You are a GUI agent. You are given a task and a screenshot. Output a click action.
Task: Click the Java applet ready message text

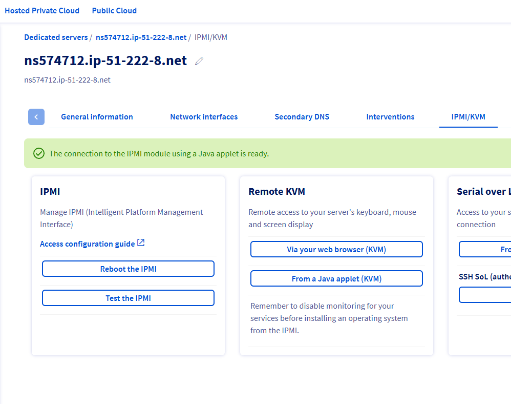pyautogui.click(x=159, y=154)
